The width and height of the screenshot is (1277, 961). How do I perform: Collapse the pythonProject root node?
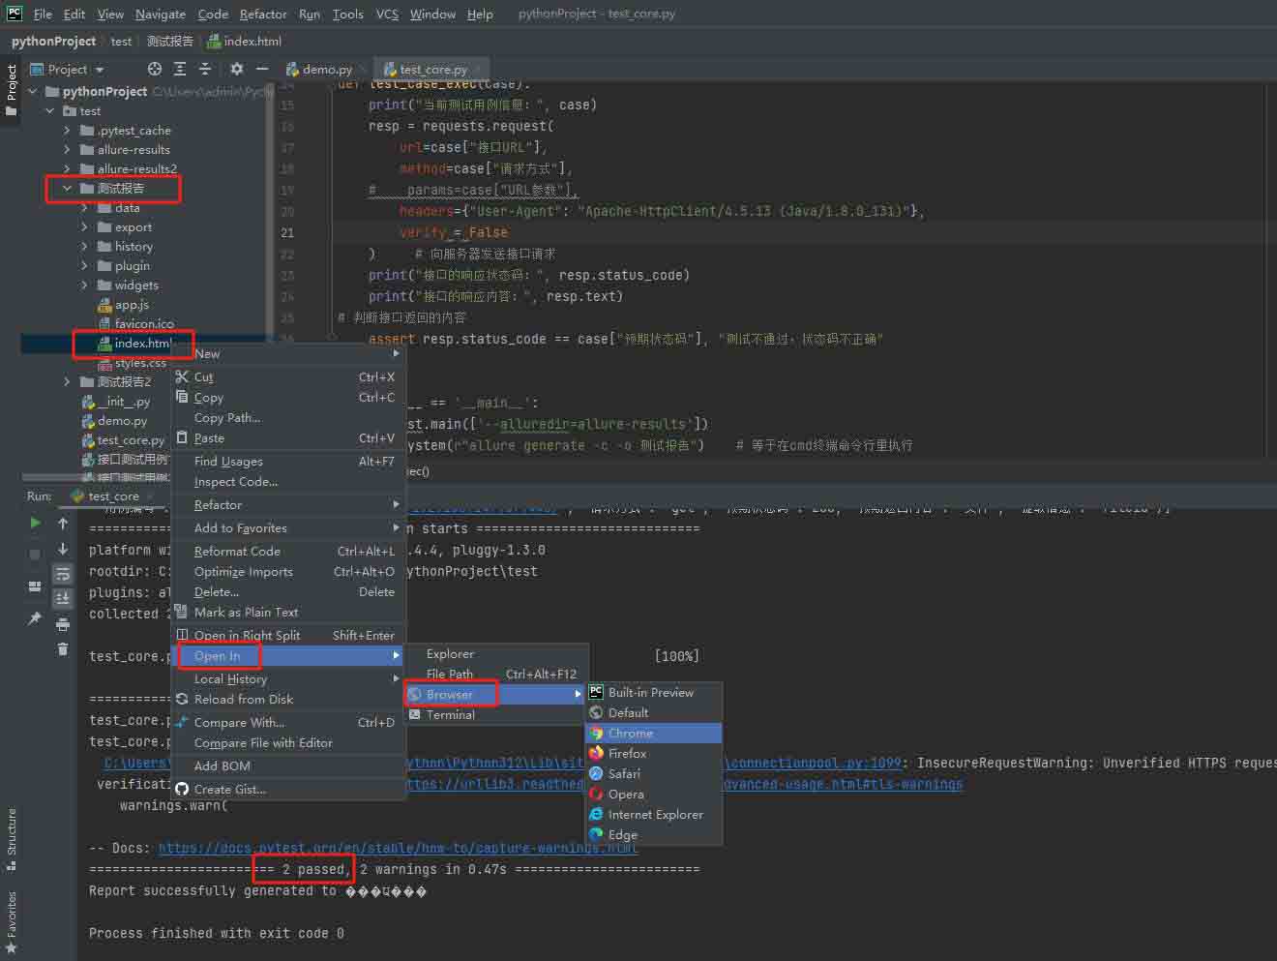[33, 91]
